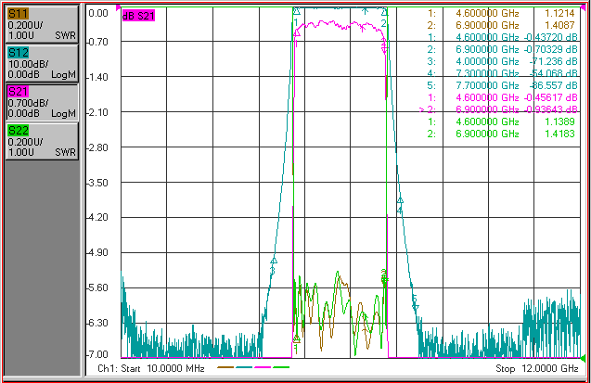591x383 pixels.
Task: Select the S22 trace status button
Action: point(42,141)
